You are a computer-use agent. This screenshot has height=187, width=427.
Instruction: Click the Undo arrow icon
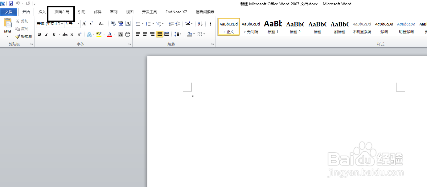[18, 3]
